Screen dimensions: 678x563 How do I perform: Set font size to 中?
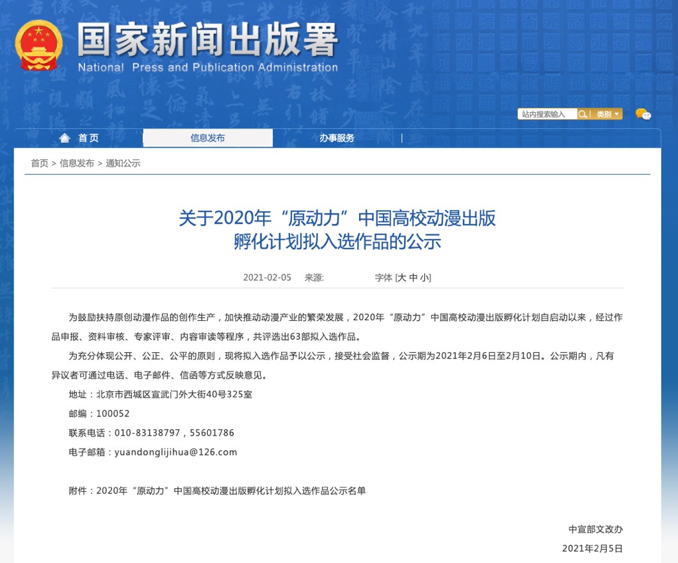[x=413, y=277]
